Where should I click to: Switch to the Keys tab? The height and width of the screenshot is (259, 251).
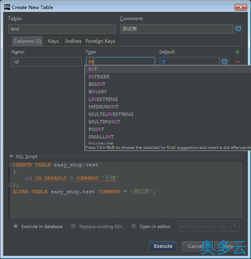point(53,41)
